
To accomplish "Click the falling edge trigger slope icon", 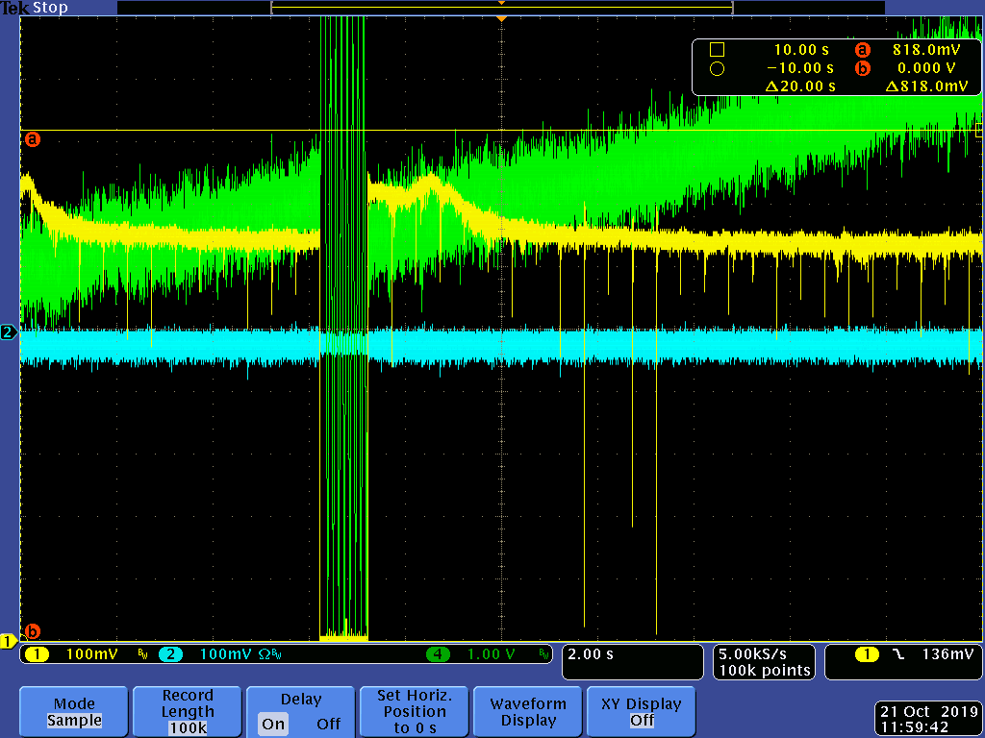I will coord(897,654).
